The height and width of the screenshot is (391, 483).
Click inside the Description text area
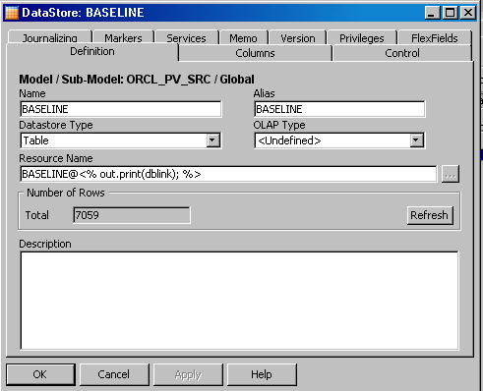coord(239,301)
